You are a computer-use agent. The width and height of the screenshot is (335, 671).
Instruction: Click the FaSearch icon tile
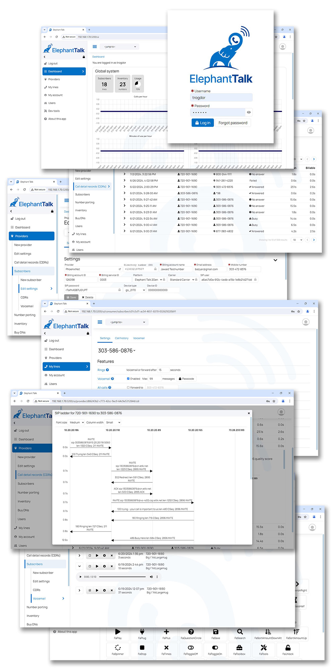pyautogui.click(x=240, y=634)
